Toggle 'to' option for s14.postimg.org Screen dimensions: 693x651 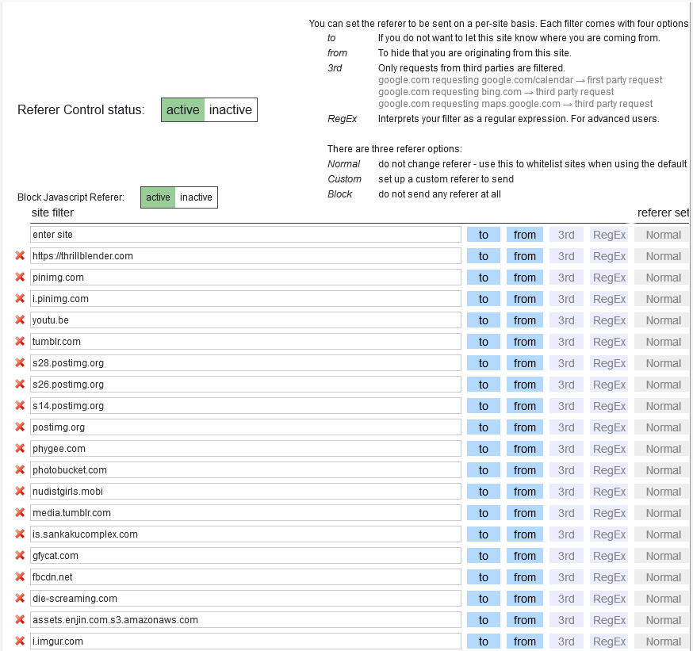(x=484, y=406)
